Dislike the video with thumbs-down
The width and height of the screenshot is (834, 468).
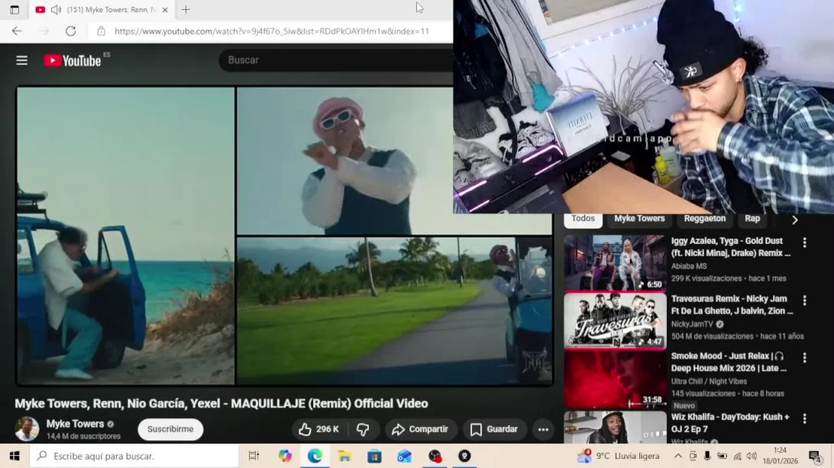tap(363, 429)
